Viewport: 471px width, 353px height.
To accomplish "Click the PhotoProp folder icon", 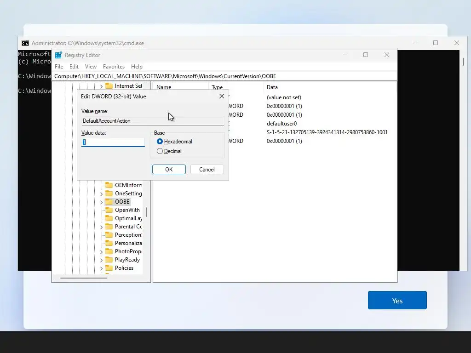I will click(x=109, y=251).
